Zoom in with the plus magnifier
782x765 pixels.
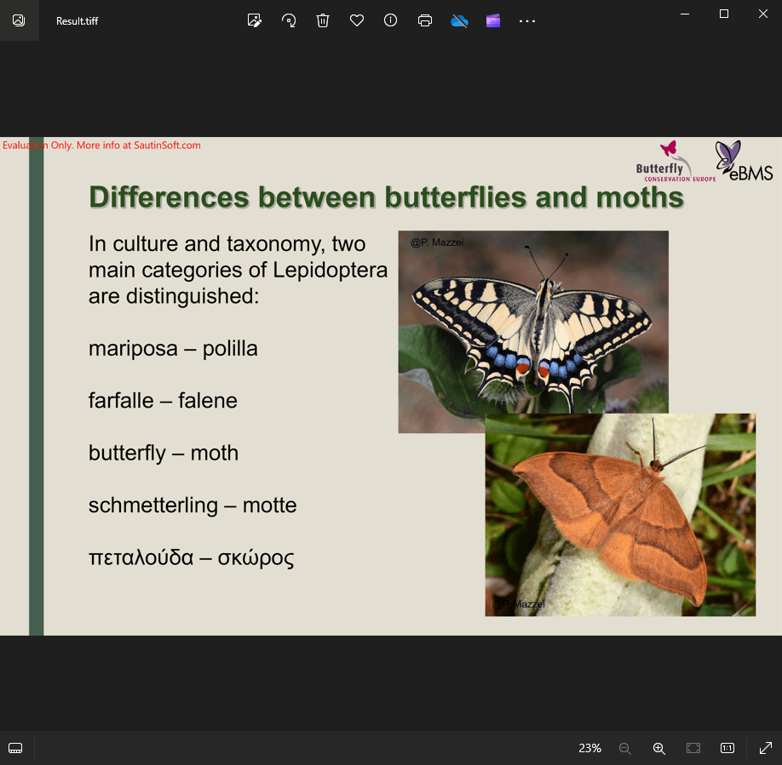click(658, 748)
